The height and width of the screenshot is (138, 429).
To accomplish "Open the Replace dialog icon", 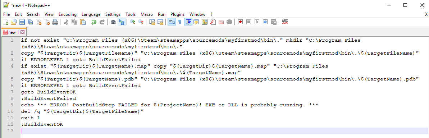I will tap(121, 22).
